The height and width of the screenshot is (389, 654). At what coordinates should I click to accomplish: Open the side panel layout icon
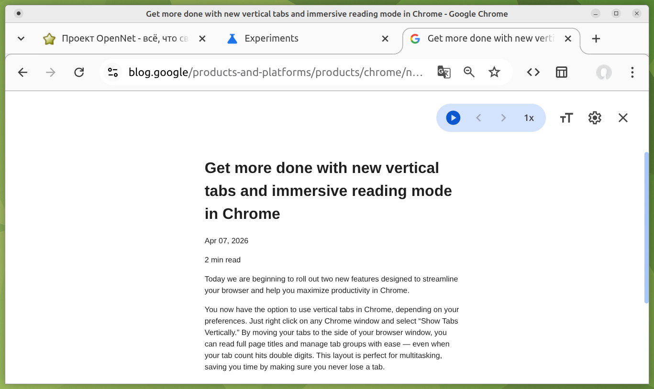click(561, 72)
